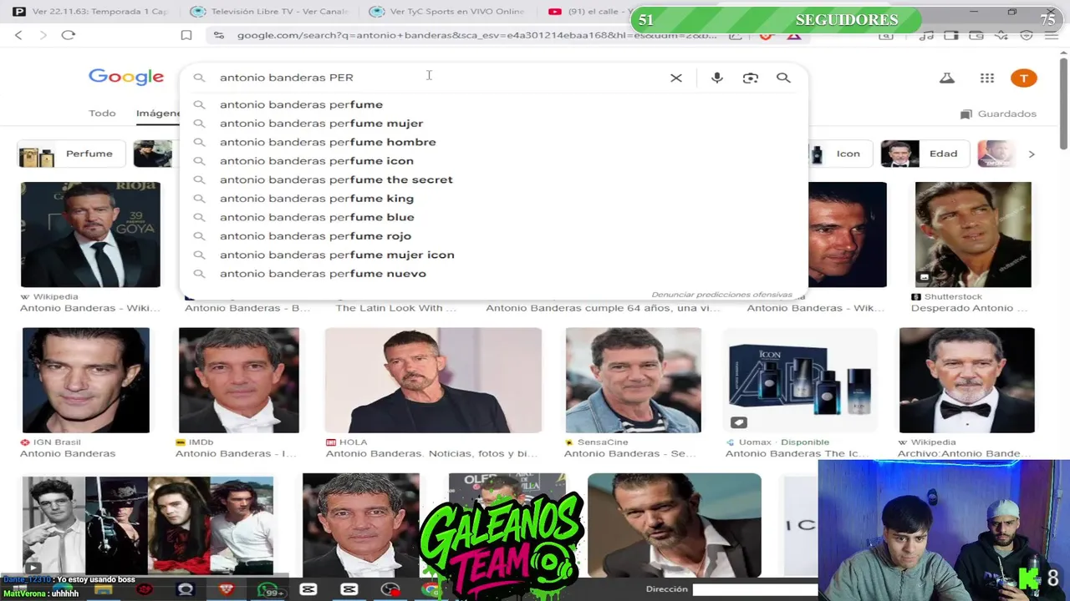Choose suggestion antonio banderas perfume mujer

(493, 124)
